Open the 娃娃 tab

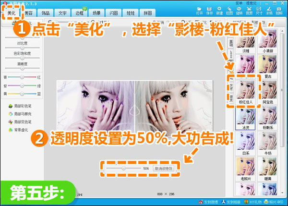131,13
